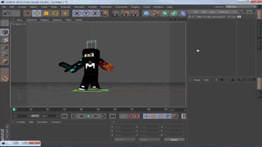Viewport: 262px width, 147px height.
Task: Click the Render View clapperboard icon
Action: pyautogui.click(x=115, y=13)
